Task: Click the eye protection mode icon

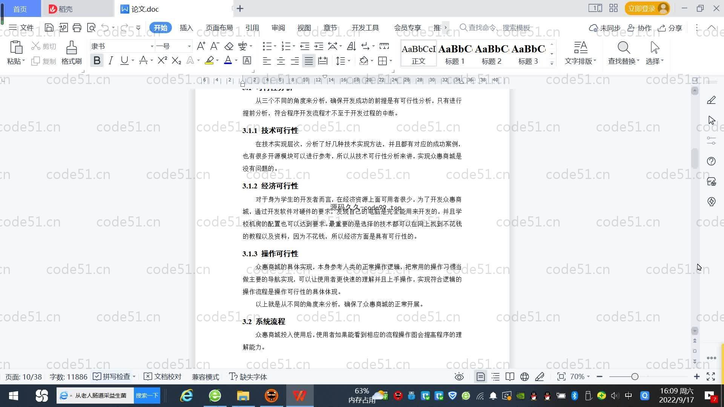Action: click(459, 377)
